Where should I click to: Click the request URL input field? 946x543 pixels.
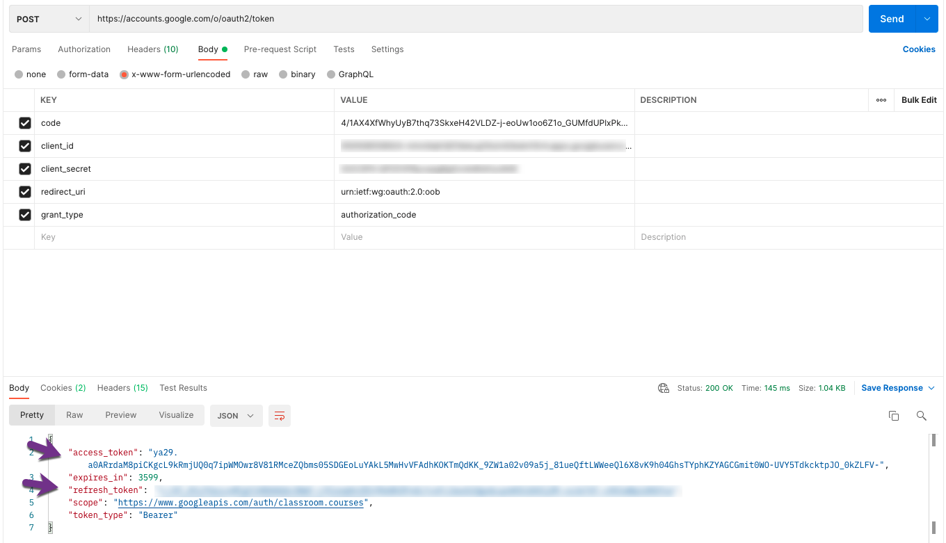tap(476, 19)
